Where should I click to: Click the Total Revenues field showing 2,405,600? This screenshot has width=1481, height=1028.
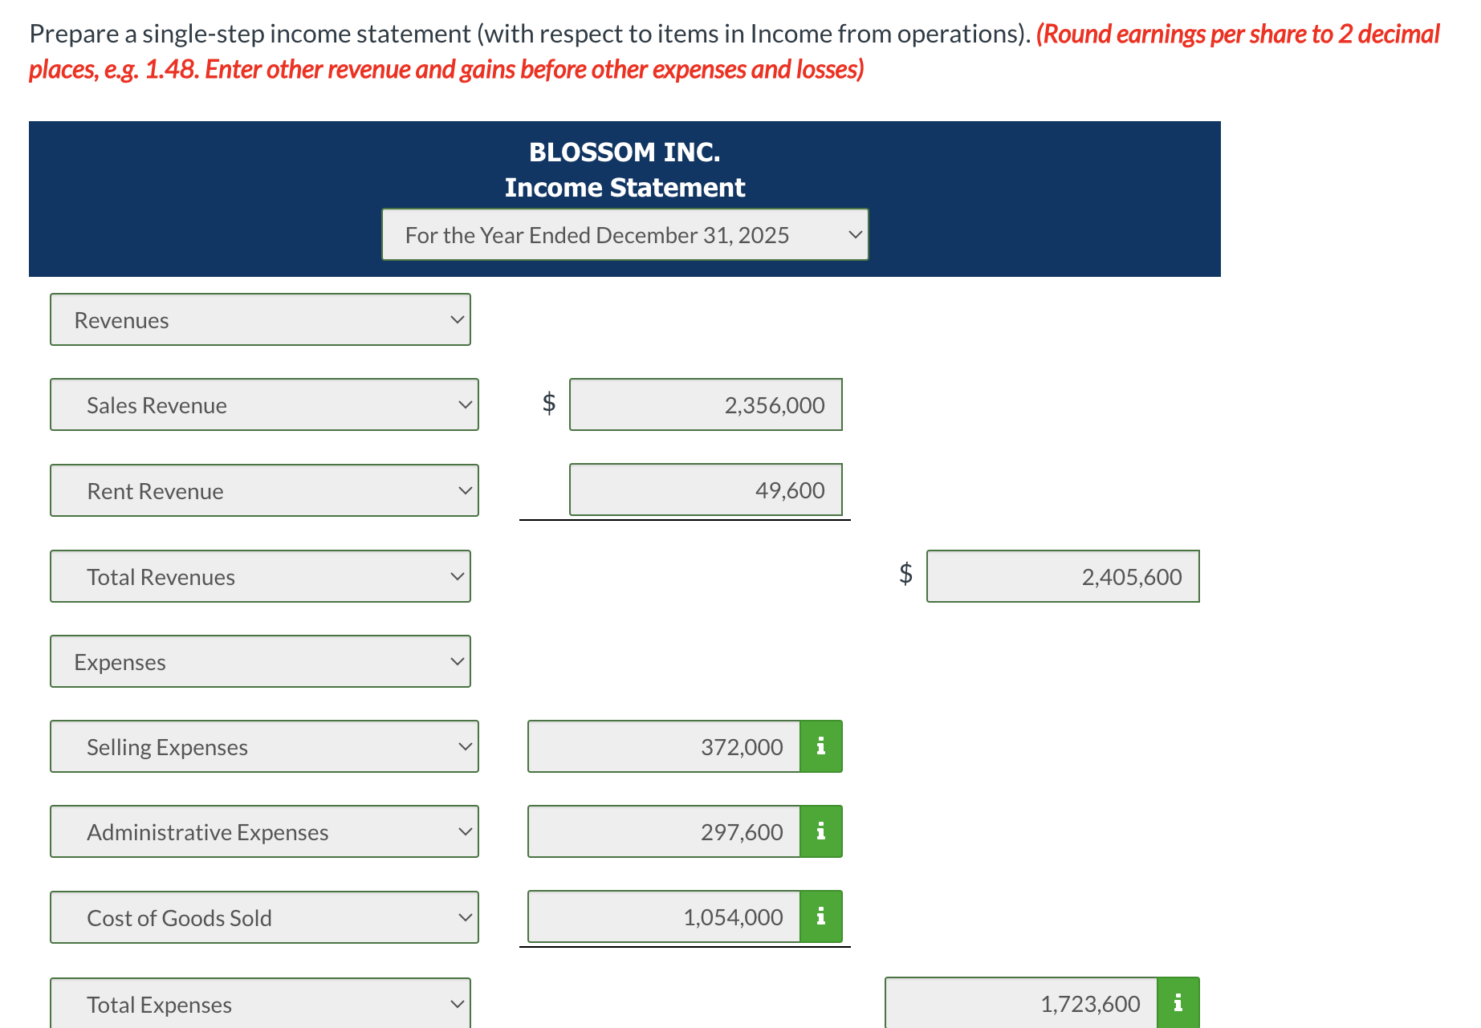[x=1061, y=576]
